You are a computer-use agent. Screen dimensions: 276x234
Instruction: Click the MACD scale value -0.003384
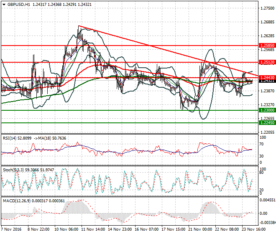268,223
